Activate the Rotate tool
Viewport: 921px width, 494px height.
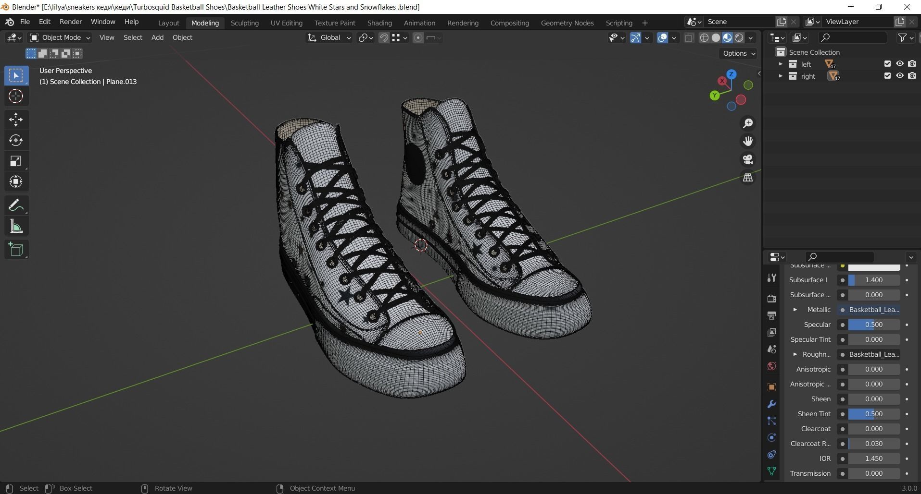[16, 140]
